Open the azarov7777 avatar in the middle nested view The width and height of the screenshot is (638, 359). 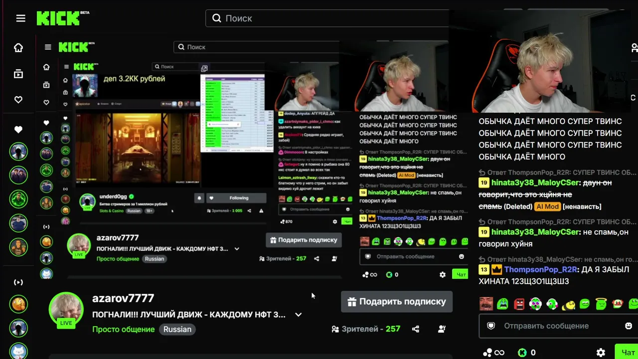click(x=79, y=246)
